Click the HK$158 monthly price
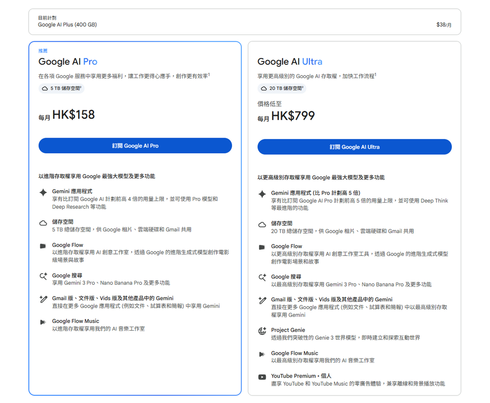 (73, 115)
